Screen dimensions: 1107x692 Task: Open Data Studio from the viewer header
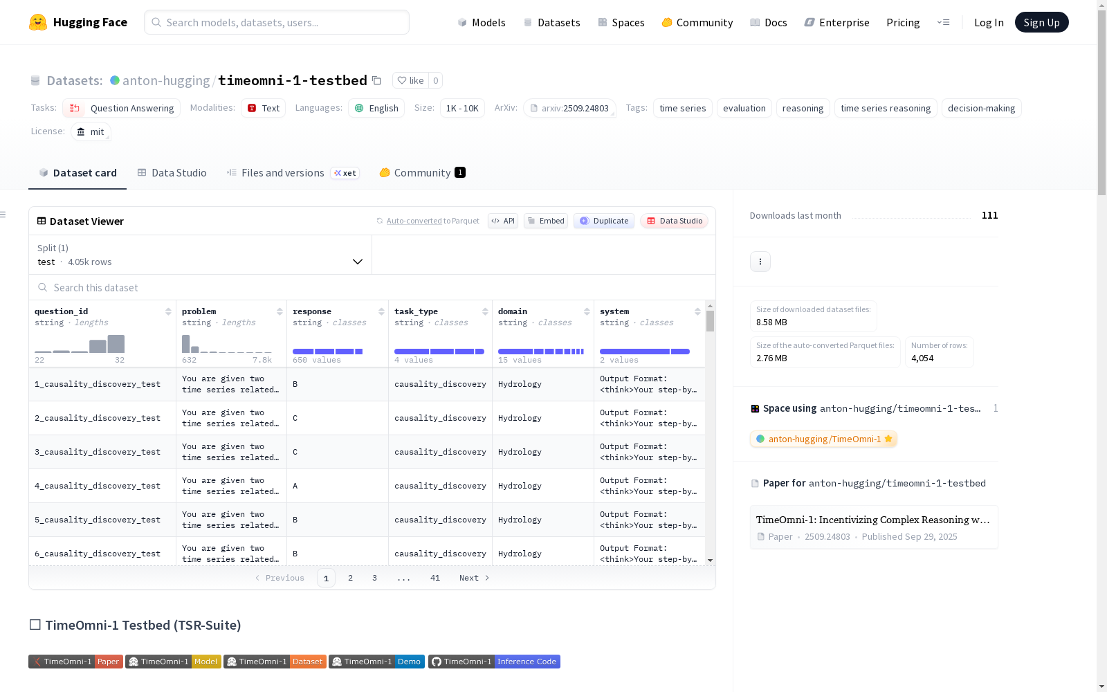point(674,221)
